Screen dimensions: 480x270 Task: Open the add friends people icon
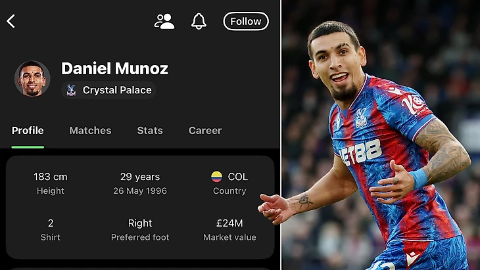pos(164,21)
